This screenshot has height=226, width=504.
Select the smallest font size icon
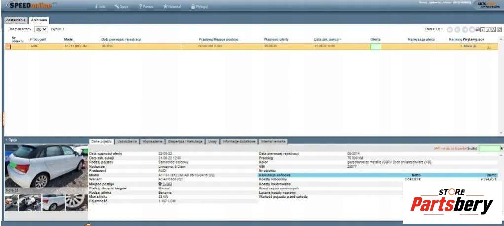coord(482,29)
